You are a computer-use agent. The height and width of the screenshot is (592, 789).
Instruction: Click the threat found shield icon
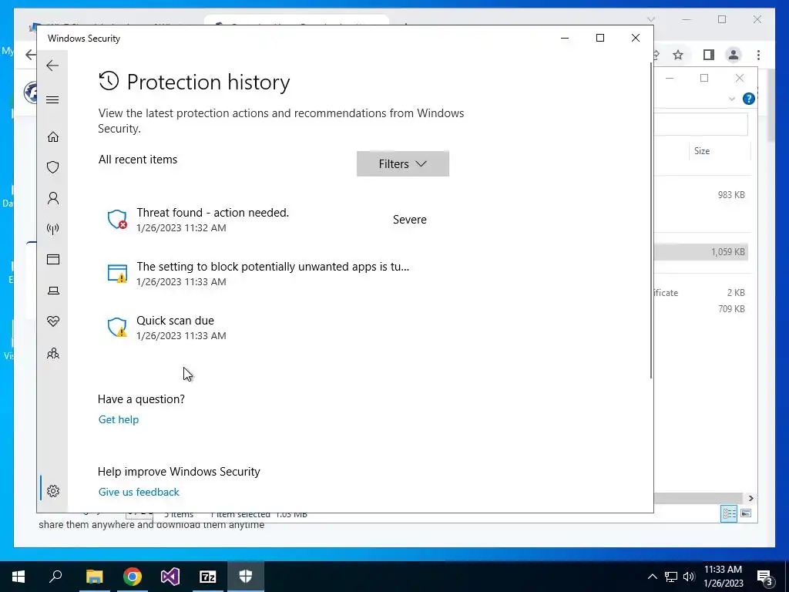[x=117, y=220]
